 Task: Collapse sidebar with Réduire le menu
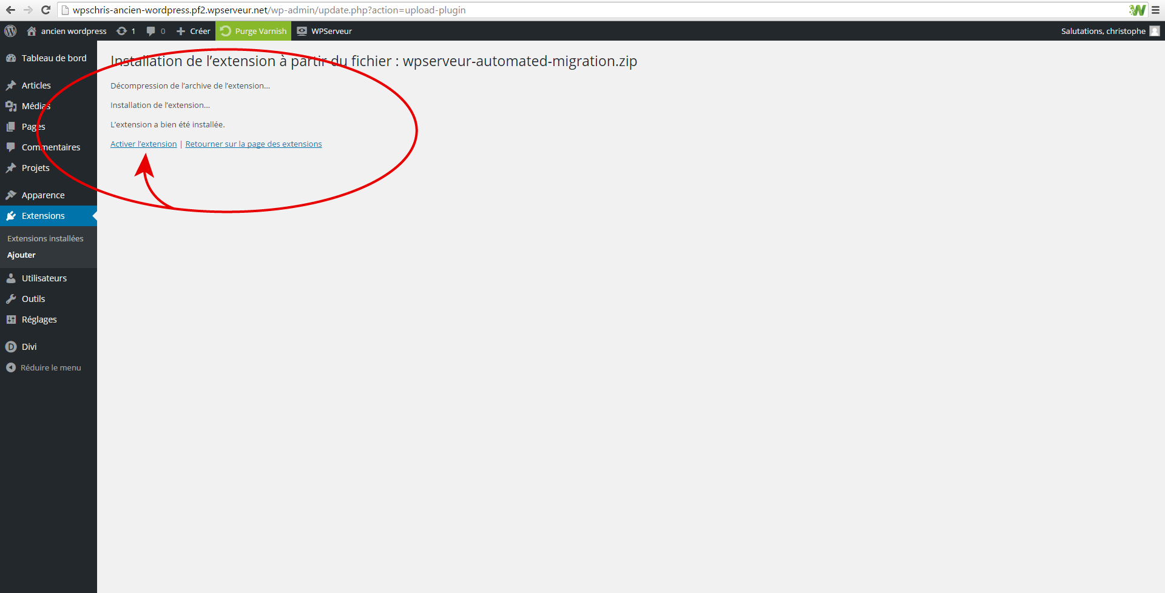coord(50,367)
